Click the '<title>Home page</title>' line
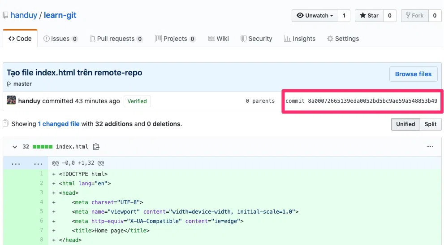The image size is (444, 245). (111, 231)
